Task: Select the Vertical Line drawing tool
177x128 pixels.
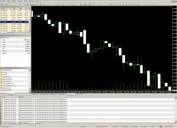Action: (101, 4)
